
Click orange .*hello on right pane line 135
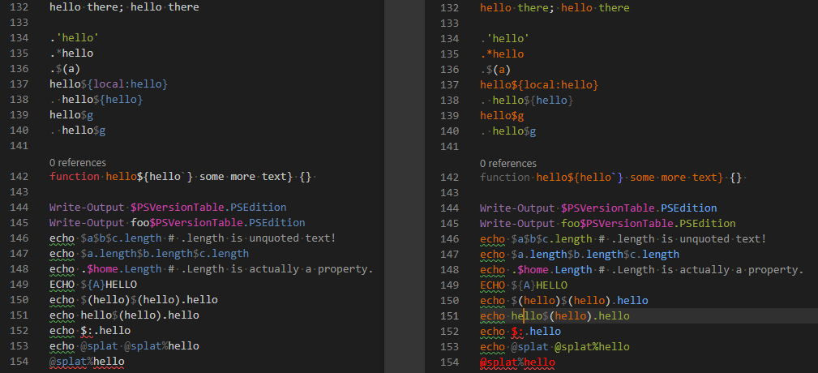coord(502,54)
